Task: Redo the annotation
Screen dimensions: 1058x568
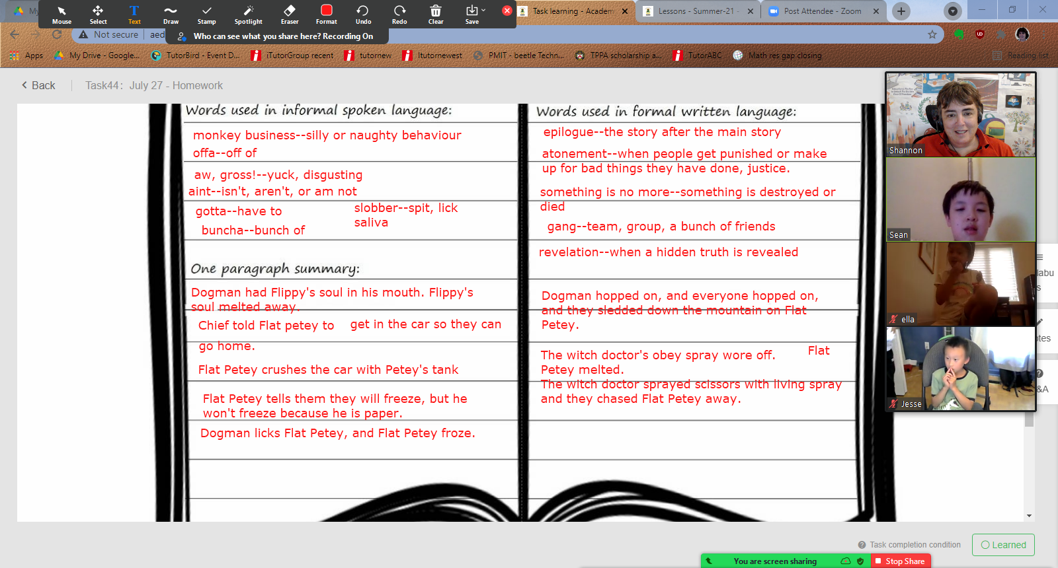Action: point(399,15)
